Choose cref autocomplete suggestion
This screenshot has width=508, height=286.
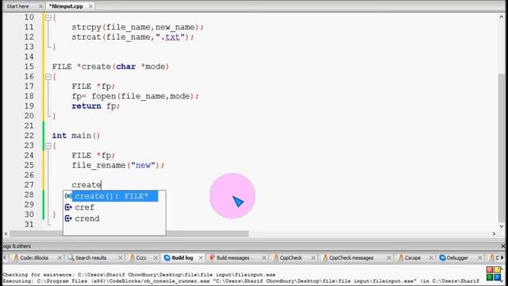(x=84, y=207)
